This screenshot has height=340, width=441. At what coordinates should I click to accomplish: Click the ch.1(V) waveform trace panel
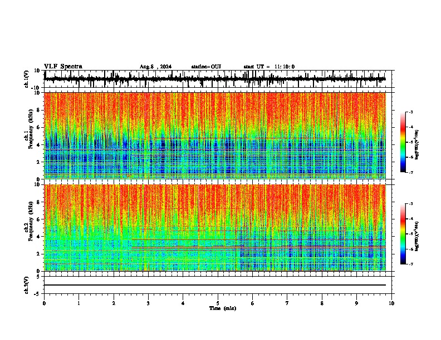218,79
